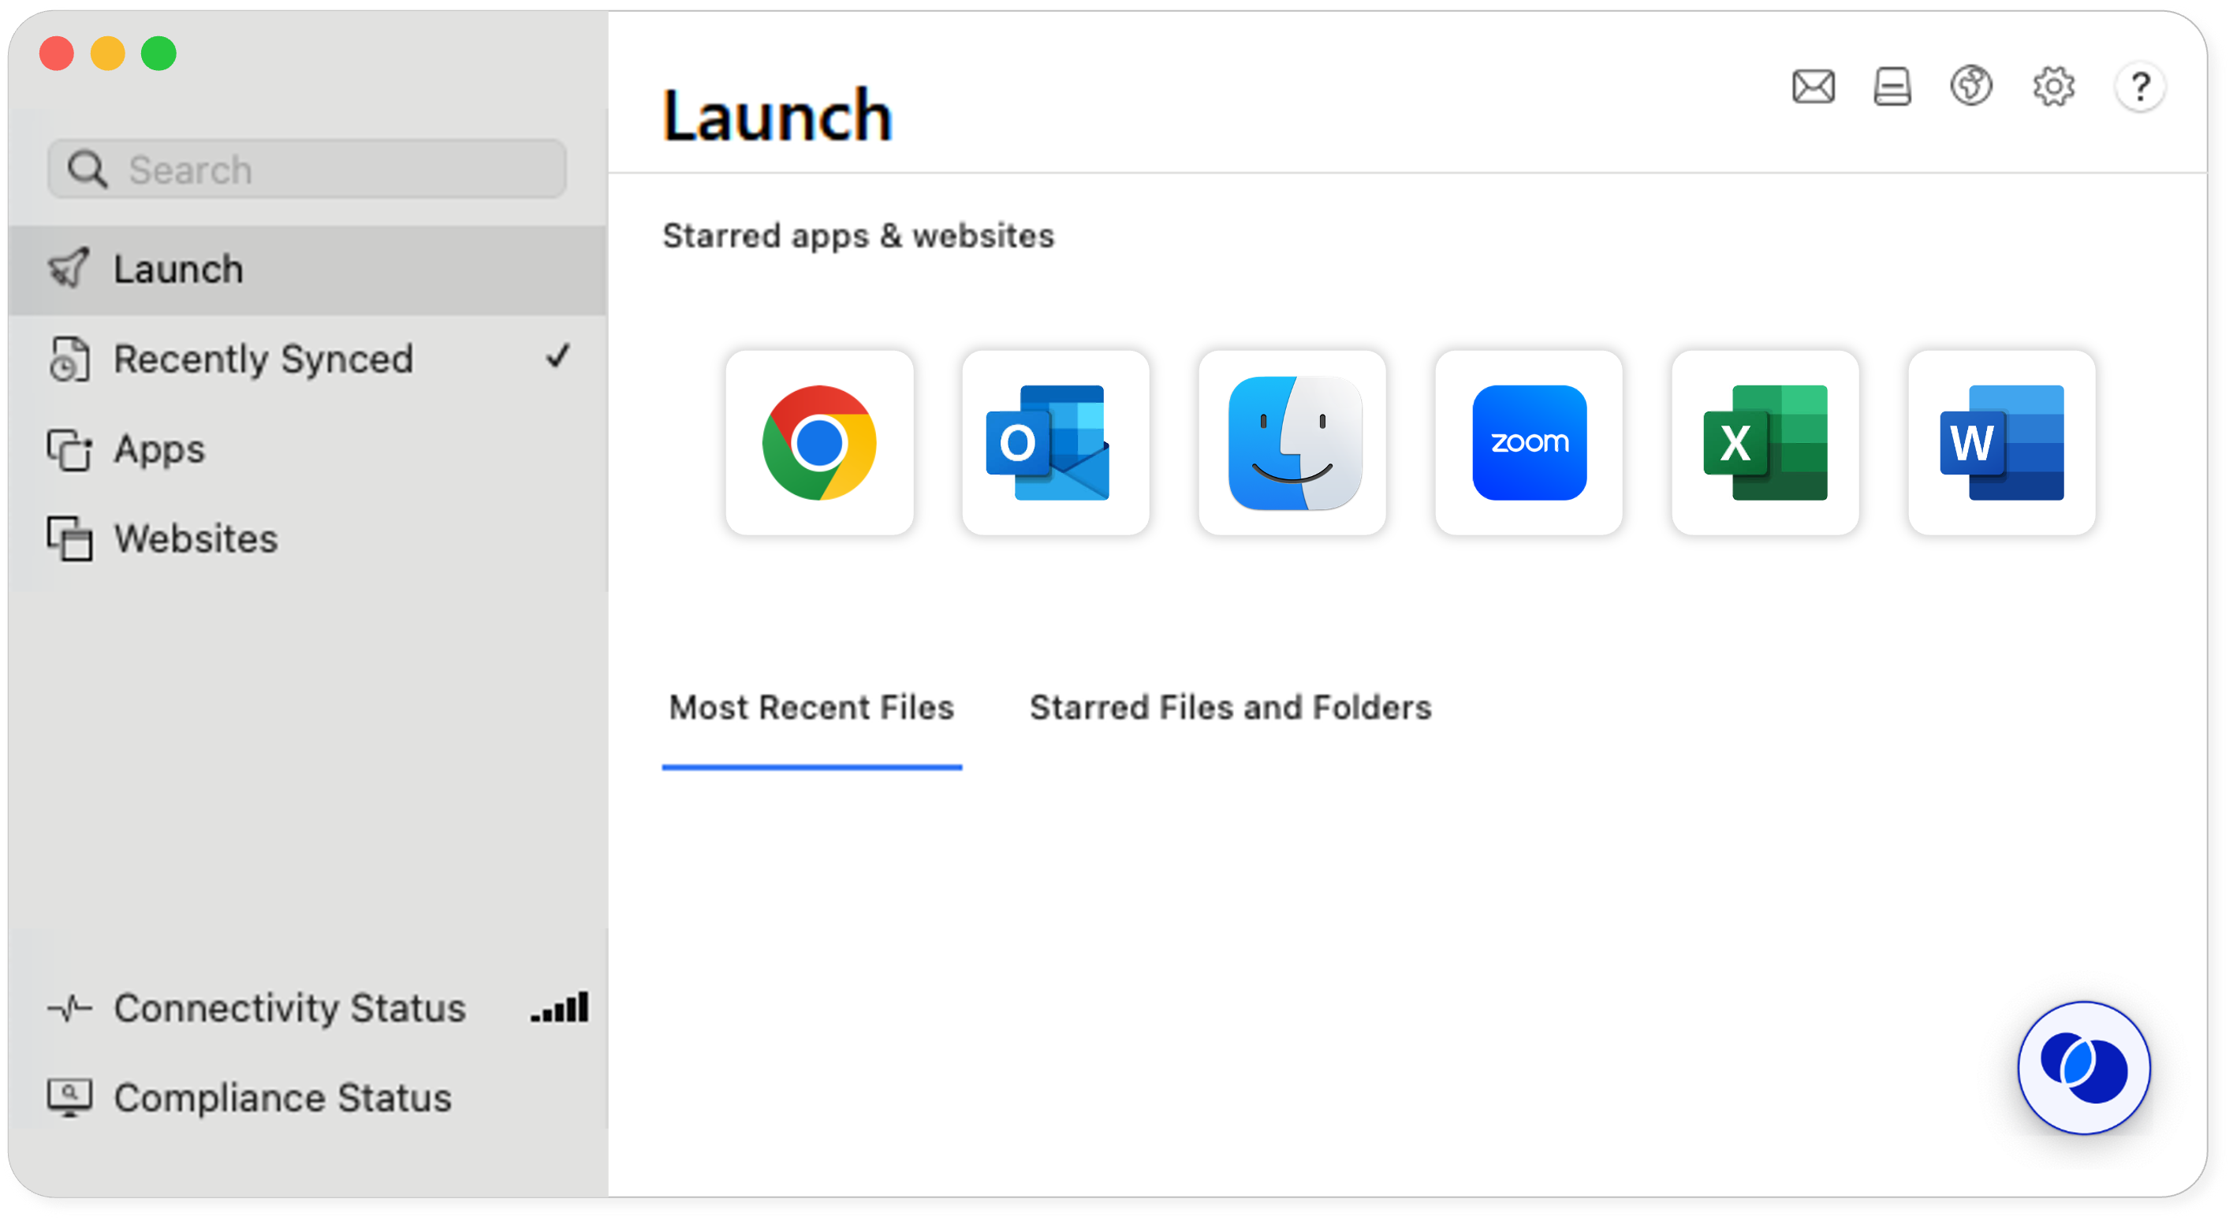Click the Websites windows icon in sidebar
Viewport: 2233px width, 1221px height.
[x=69, y=539]
